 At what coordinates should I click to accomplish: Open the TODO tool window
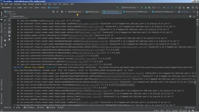tap(40, 108)
